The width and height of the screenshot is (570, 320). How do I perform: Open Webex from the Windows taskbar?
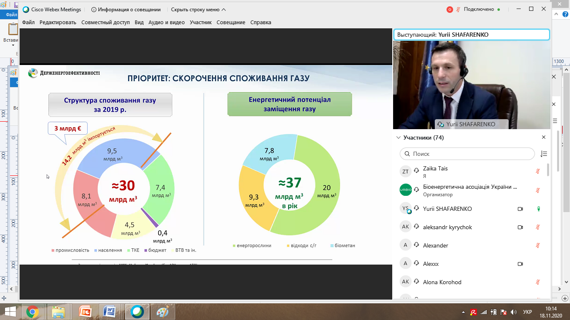click(137, 311)
